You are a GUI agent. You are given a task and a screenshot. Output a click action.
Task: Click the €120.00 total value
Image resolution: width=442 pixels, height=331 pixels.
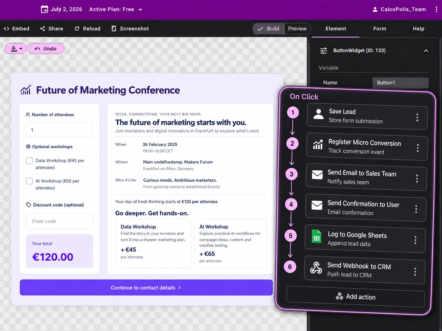point(53,257)
